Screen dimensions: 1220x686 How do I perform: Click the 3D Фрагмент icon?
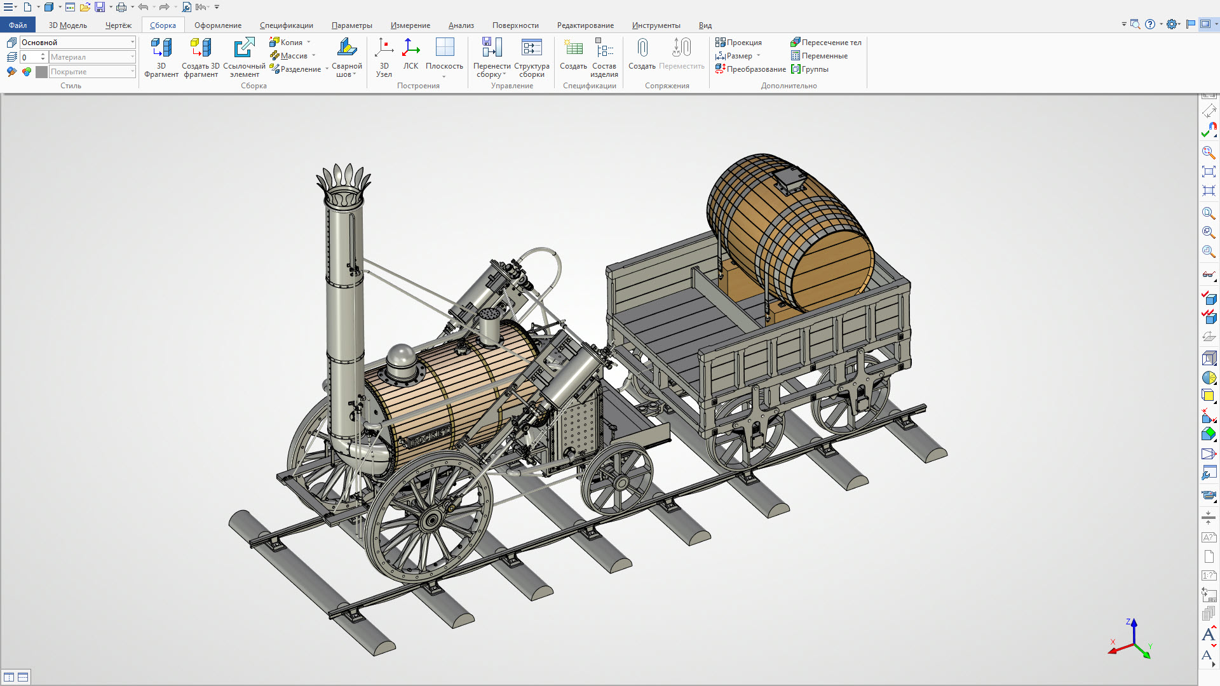click(x=161, y=57)
